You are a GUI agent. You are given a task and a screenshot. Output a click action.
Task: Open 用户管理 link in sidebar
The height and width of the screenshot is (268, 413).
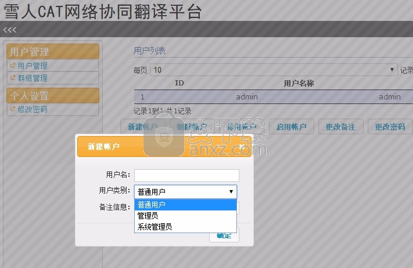(33, 66)
